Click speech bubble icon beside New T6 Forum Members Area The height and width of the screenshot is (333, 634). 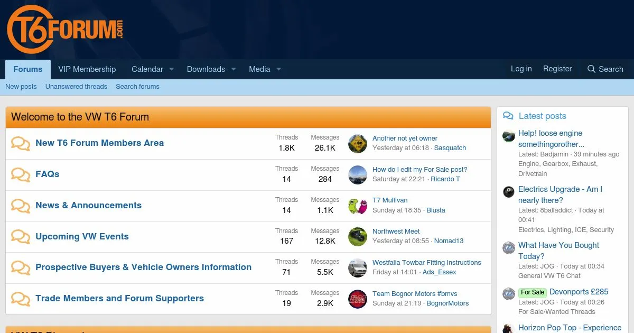[21, 143]
